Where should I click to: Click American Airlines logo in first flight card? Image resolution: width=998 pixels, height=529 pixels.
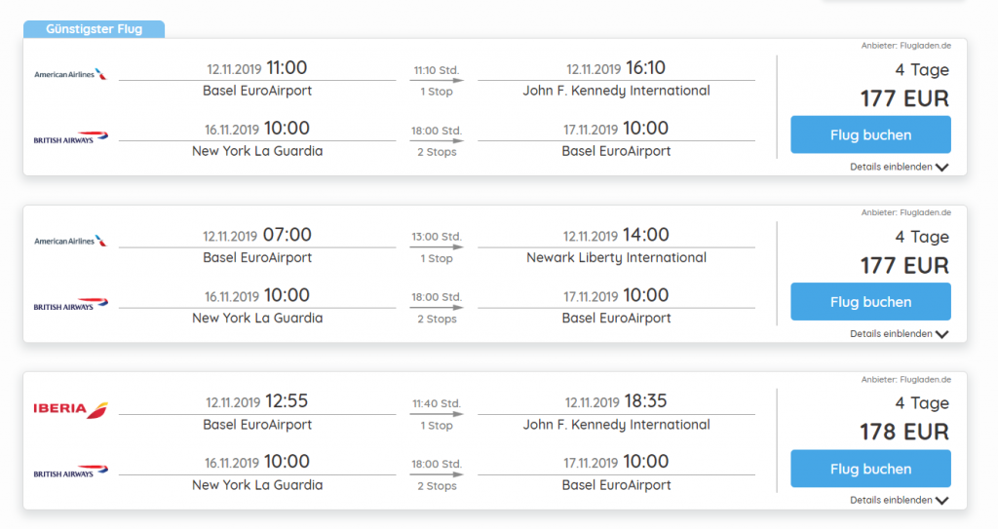70,74
